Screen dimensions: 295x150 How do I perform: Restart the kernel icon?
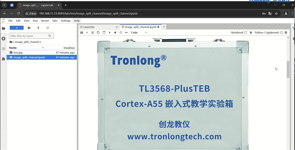click(121, 32)
